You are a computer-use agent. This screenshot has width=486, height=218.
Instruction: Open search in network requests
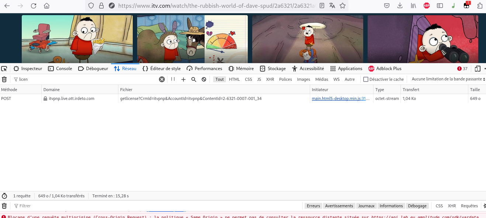(194, 79)
